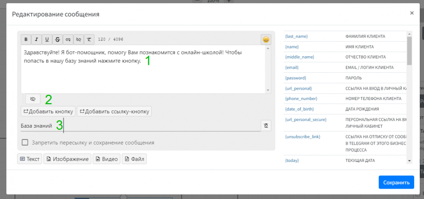Save the message with Сохранить

(396, 182)
